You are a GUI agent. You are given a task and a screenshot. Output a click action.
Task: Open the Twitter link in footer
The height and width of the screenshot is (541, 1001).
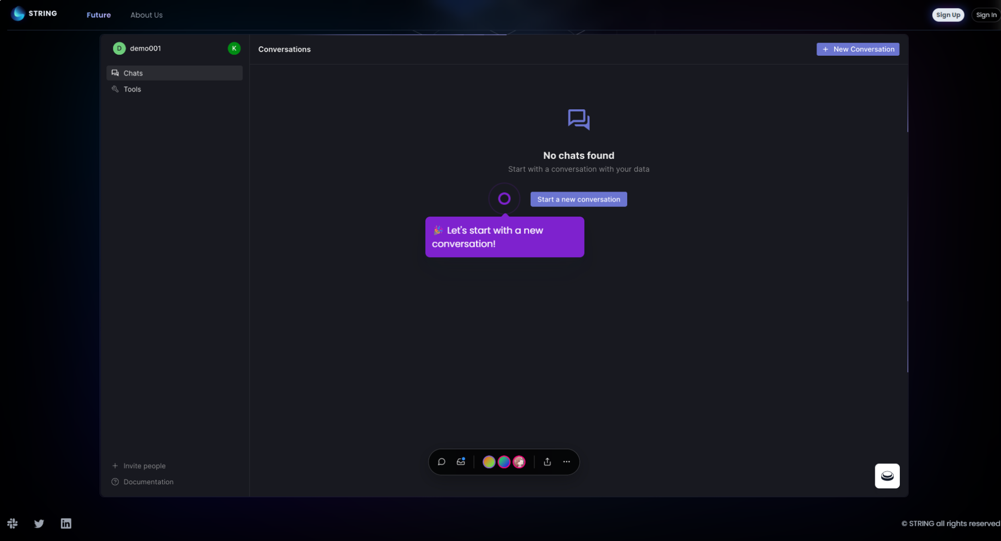(39, 523)
